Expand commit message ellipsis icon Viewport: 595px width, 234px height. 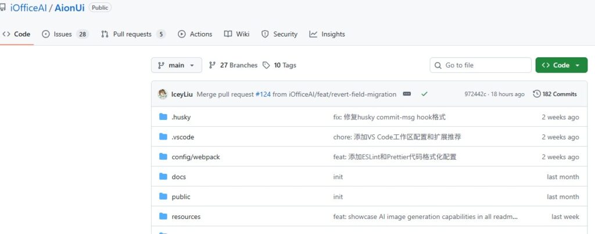(x=407, y=94)
